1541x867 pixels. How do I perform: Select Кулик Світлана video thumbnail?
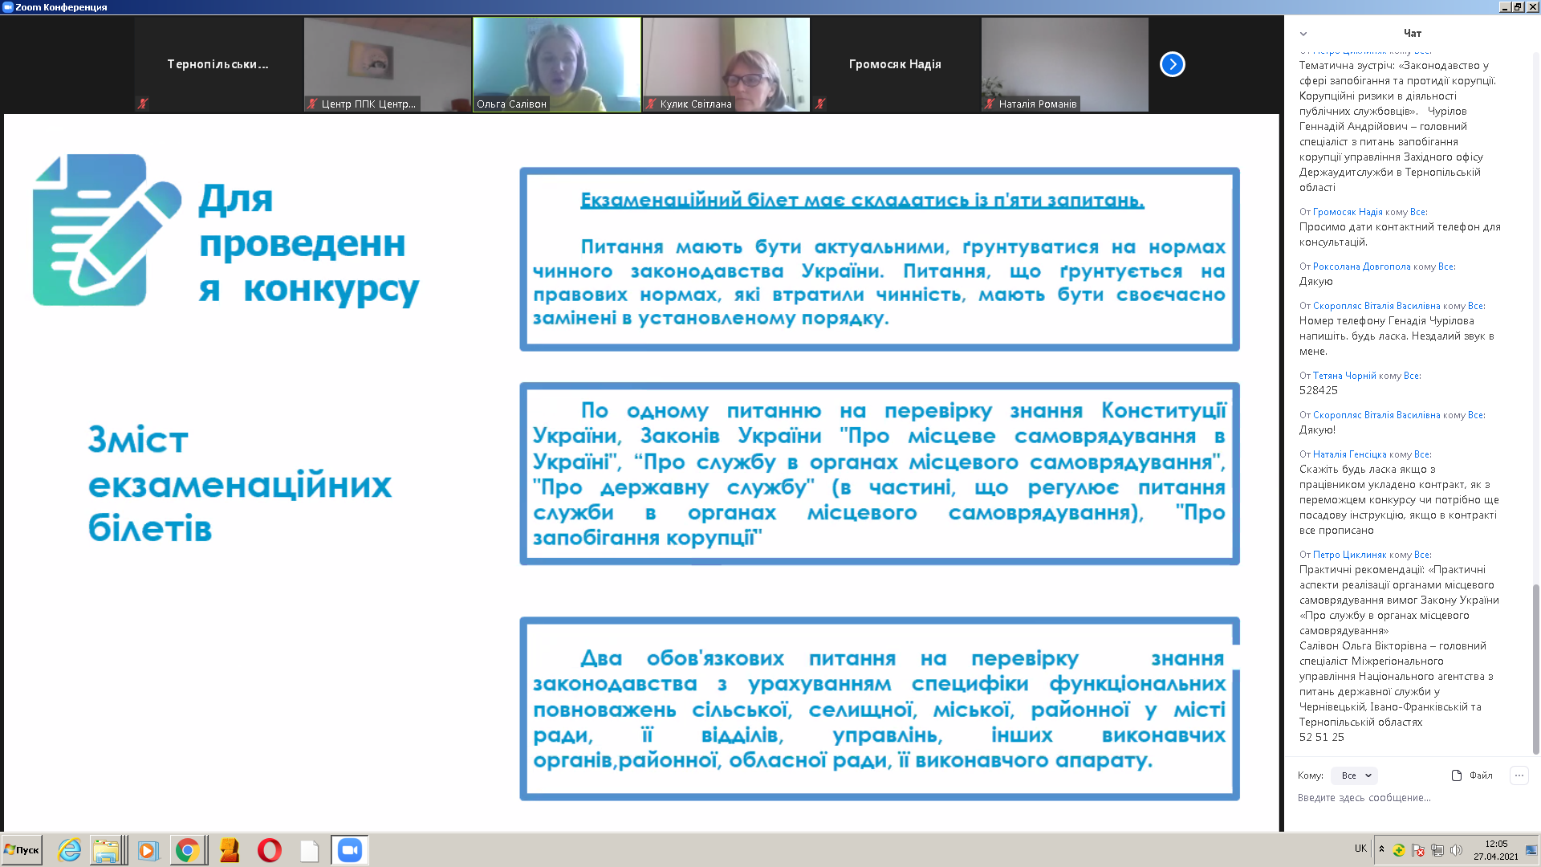pos(726,64)
